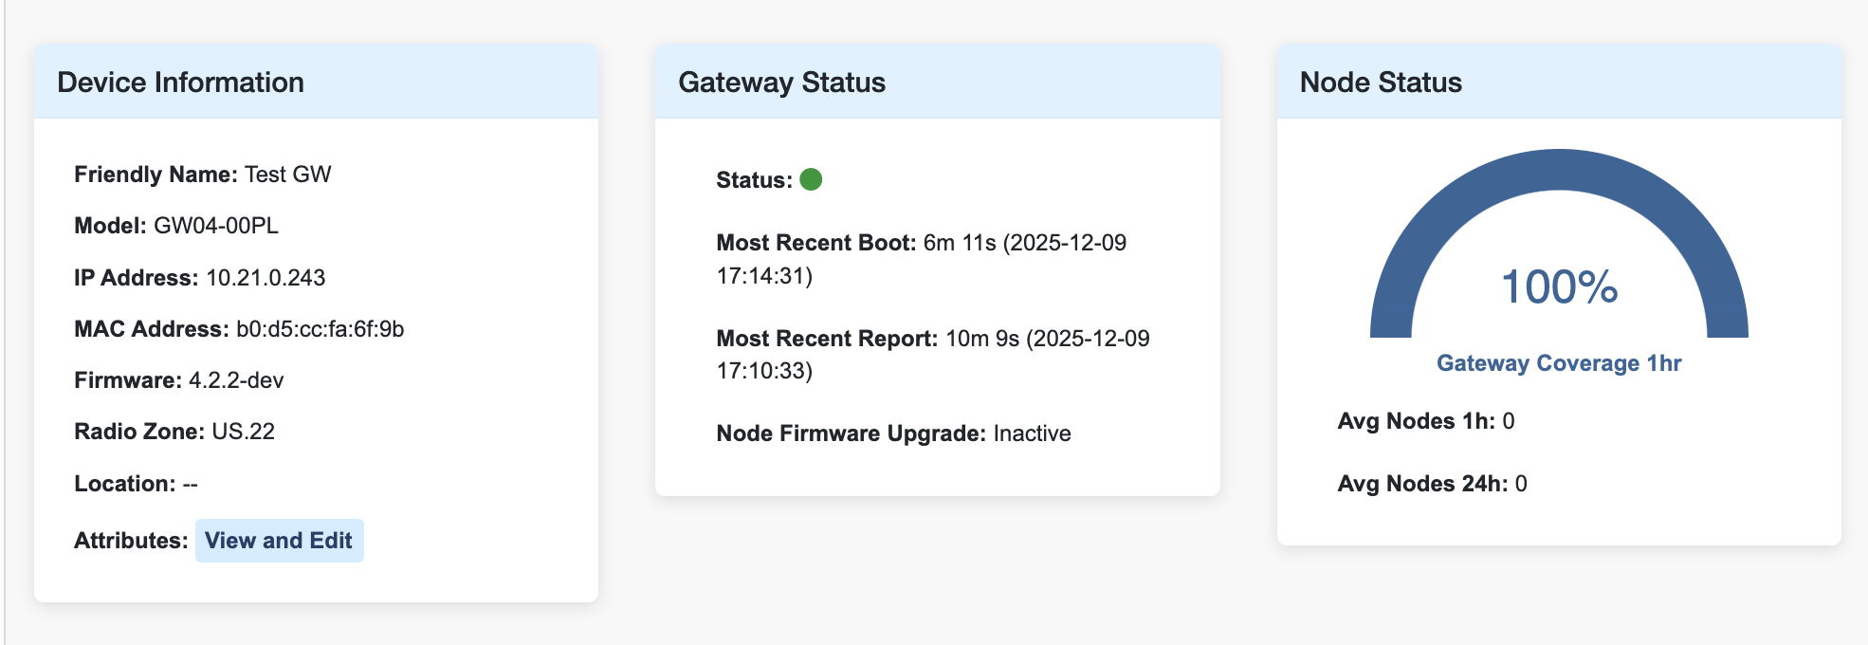This screenshot has width=1868, height=645.
Task: Click the Radio Zone US.22 value
Action: [x=243, y=432]
